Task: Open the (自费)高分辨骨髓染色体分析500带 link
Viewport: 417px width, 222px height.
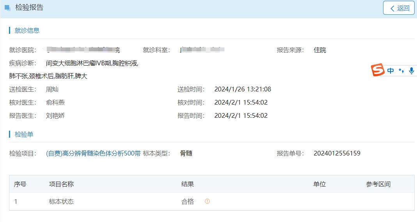Action: click(94, 153)
